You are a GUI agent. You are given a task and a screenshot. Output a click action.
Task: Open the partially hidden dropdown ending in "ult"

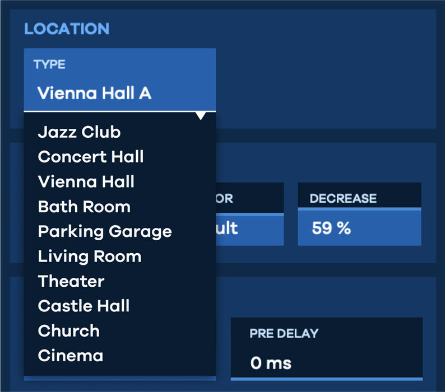pos(249,228)
